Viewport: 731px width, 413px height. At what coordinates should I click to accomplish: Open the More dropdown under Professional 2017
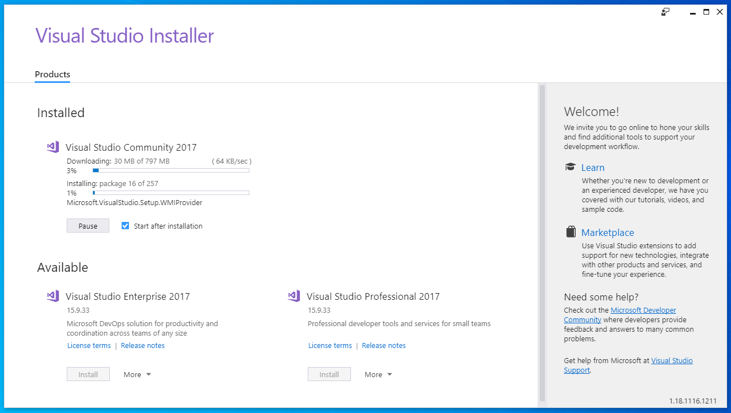point(377,374)
